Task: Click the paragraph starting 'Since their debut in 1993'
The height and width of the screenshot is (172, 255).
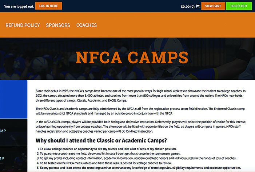Action: [141, 95]
